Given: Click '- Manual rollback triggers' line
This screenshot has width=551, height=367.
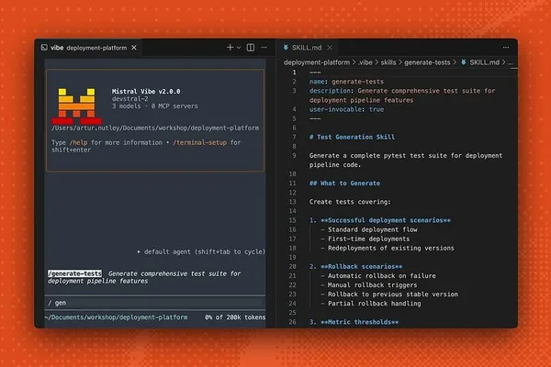Looking at the screenshot, I should (368, 285).
